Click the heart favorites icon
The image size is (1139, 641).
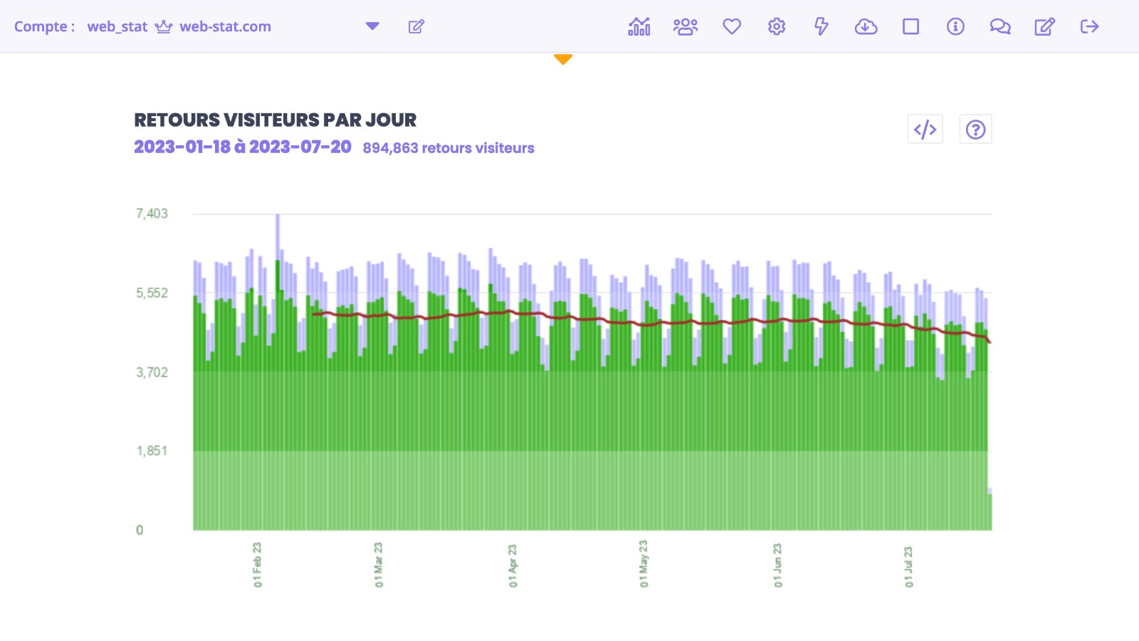click(x=732, y=26)
